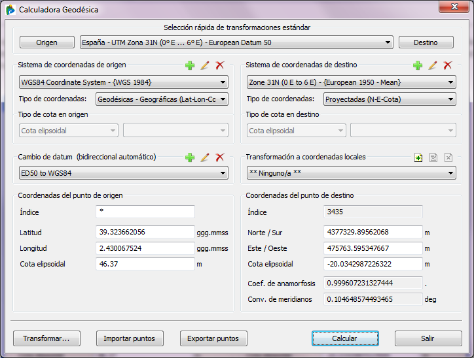This screenshot has height=358, width=474.
Task: Delete the destination coordinate system
Action: click(448, 65)
